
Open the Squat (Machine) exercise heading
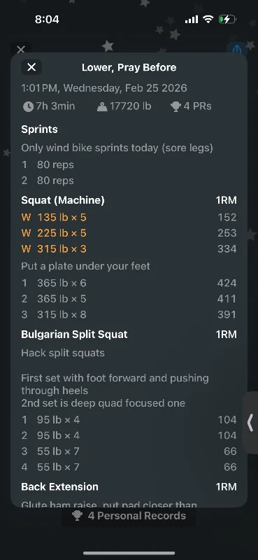click(x=63, y=200)
